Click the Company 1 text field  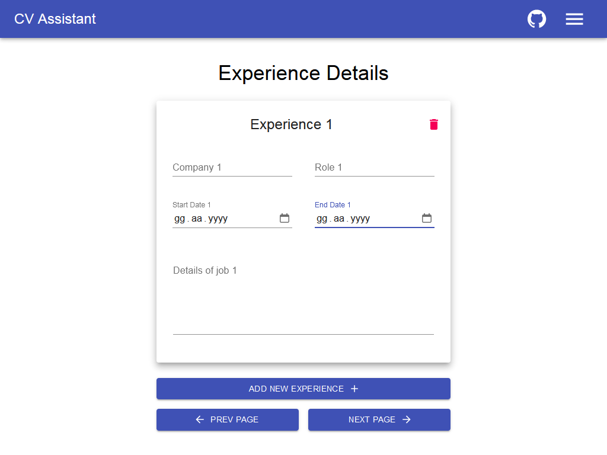[232, 168]
